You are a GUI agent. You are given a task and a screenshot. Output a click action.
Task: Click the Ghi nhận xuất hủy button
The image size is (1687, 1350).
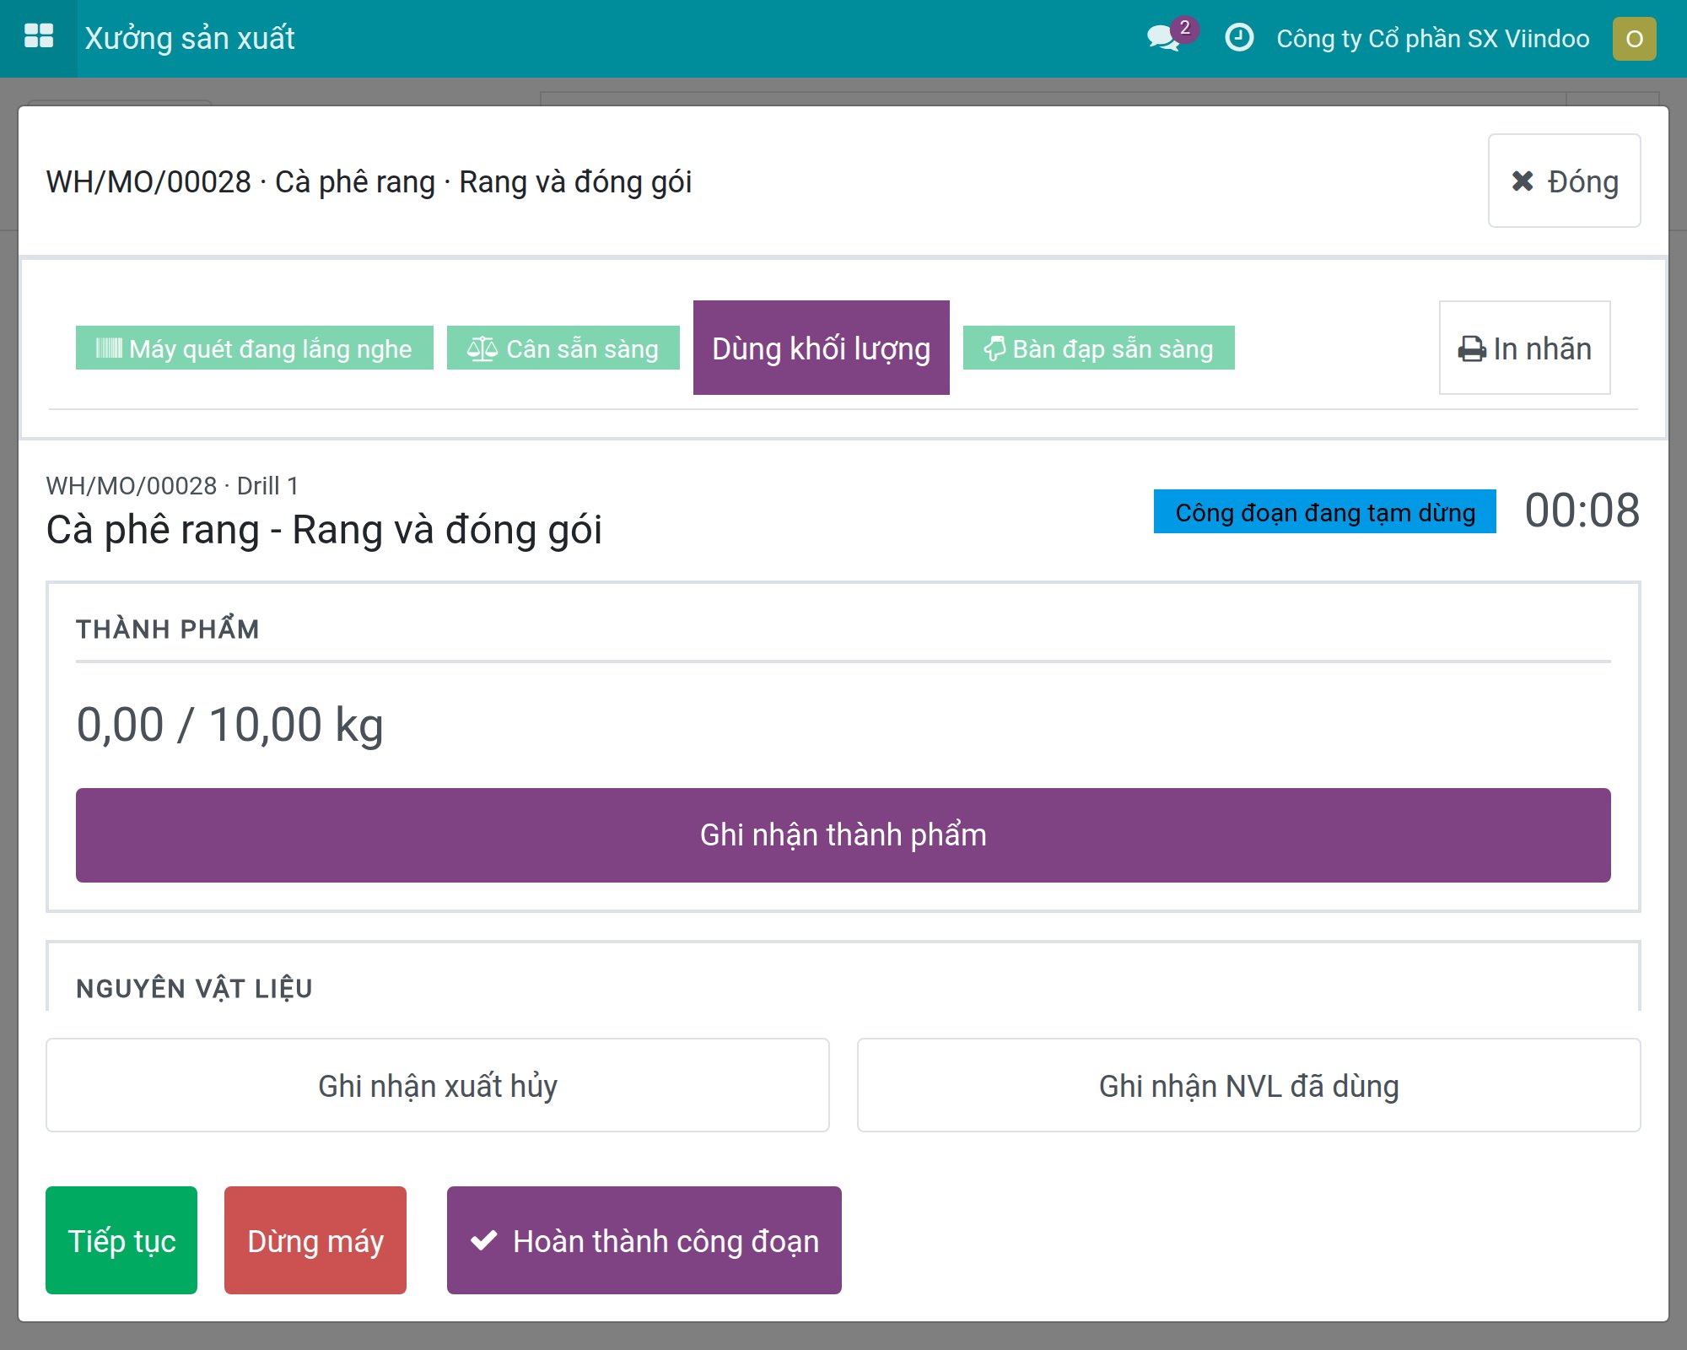pos(438,1085)
